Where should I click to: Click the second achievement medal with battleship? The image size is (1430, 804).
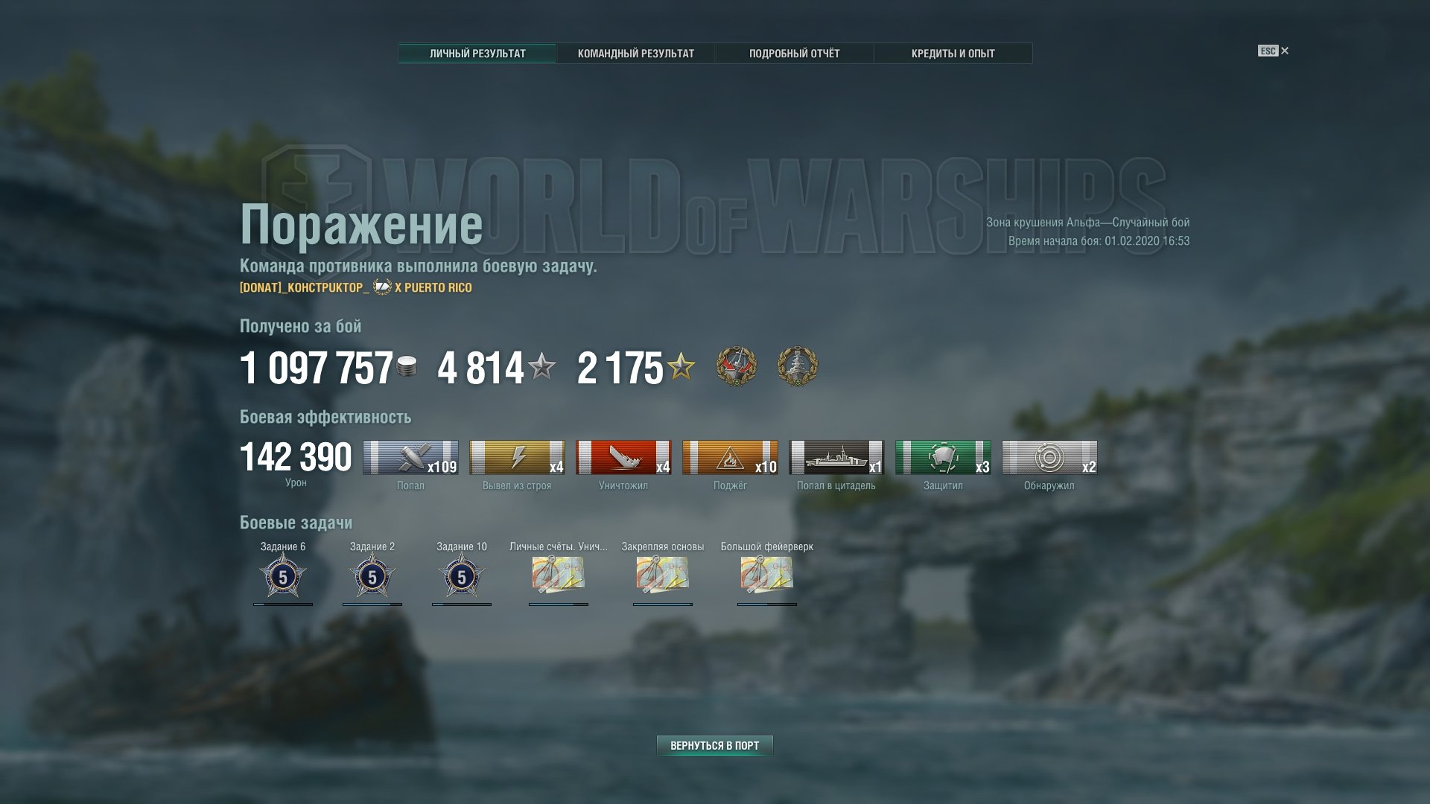coord(797,366)
